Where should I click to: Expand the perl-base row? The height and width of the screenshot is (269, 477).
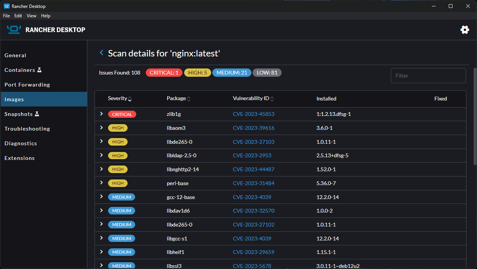click(101, 182)
